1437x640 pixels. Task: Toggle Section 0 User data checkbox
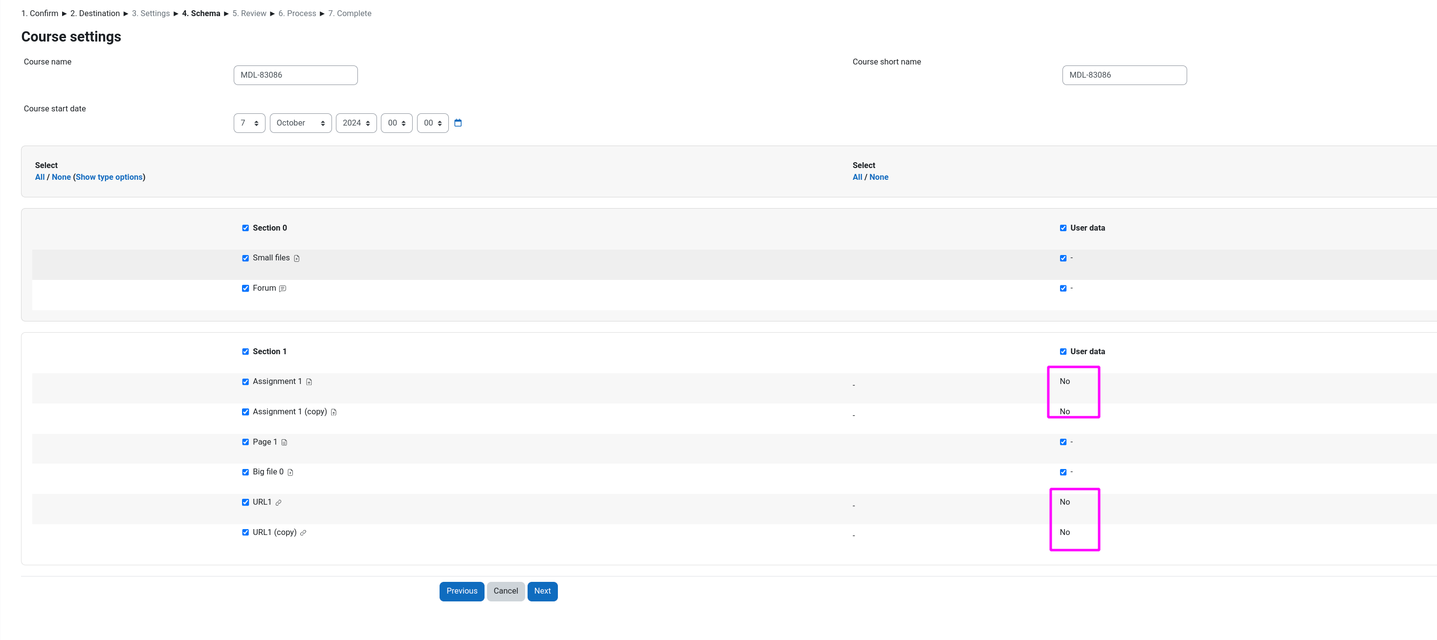pos(1063,228)
